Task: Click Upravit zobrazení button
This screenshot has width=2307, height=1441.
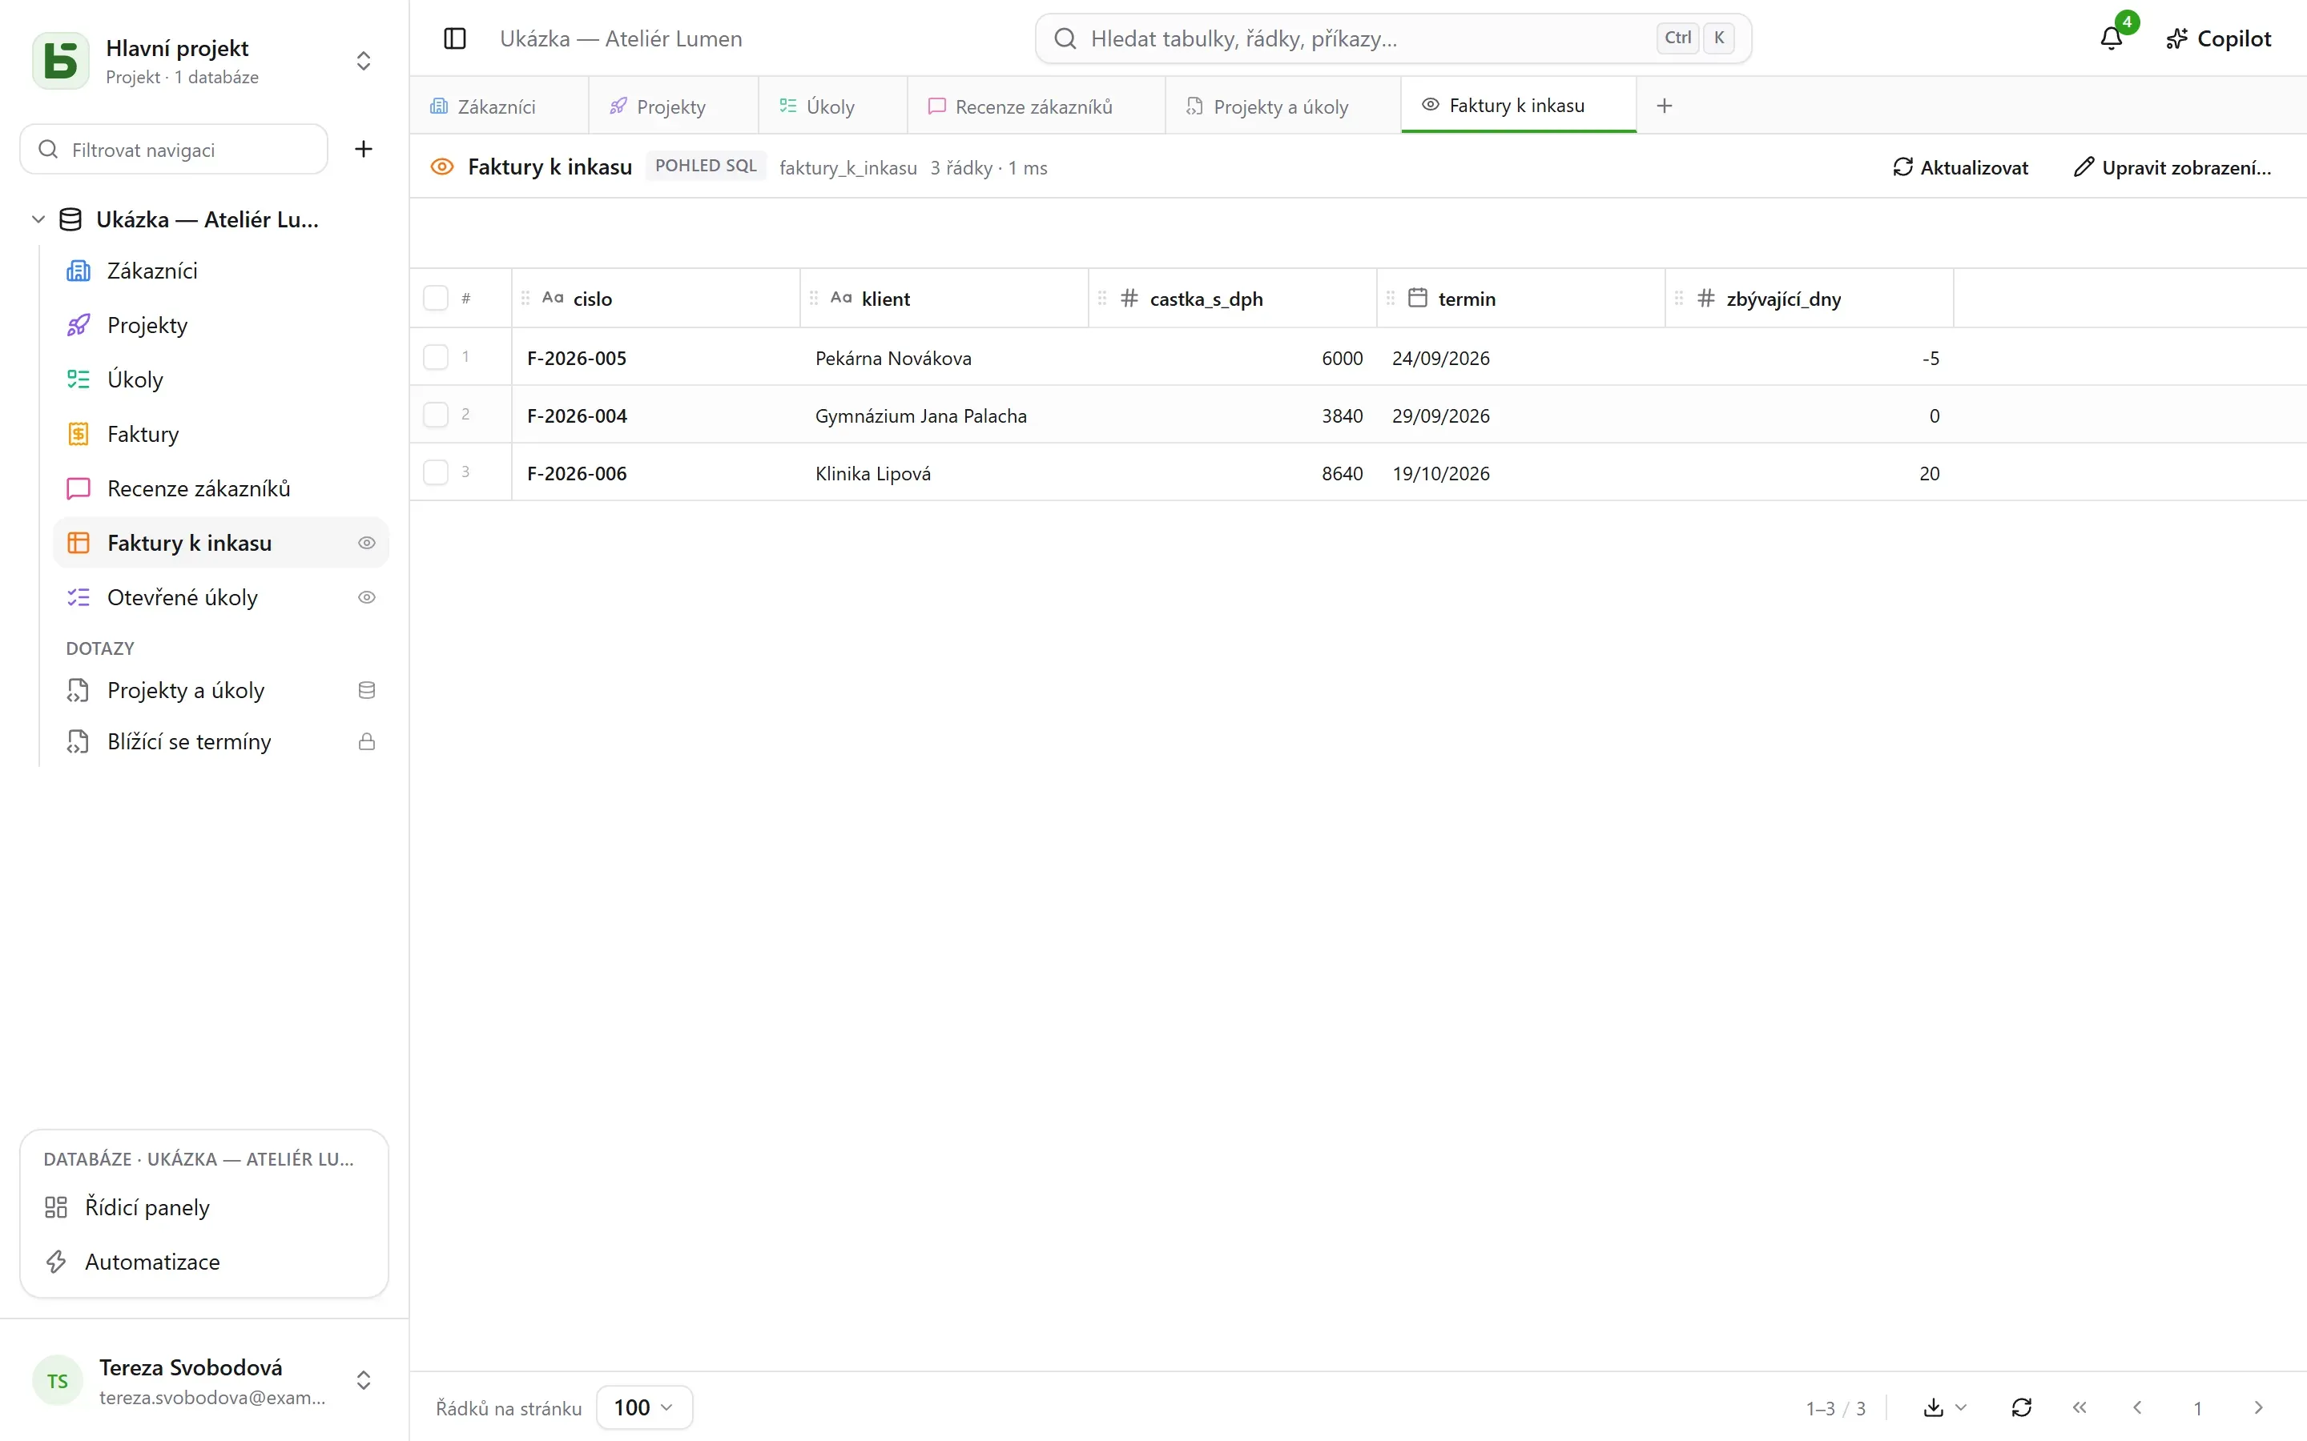Action: 2172,168
